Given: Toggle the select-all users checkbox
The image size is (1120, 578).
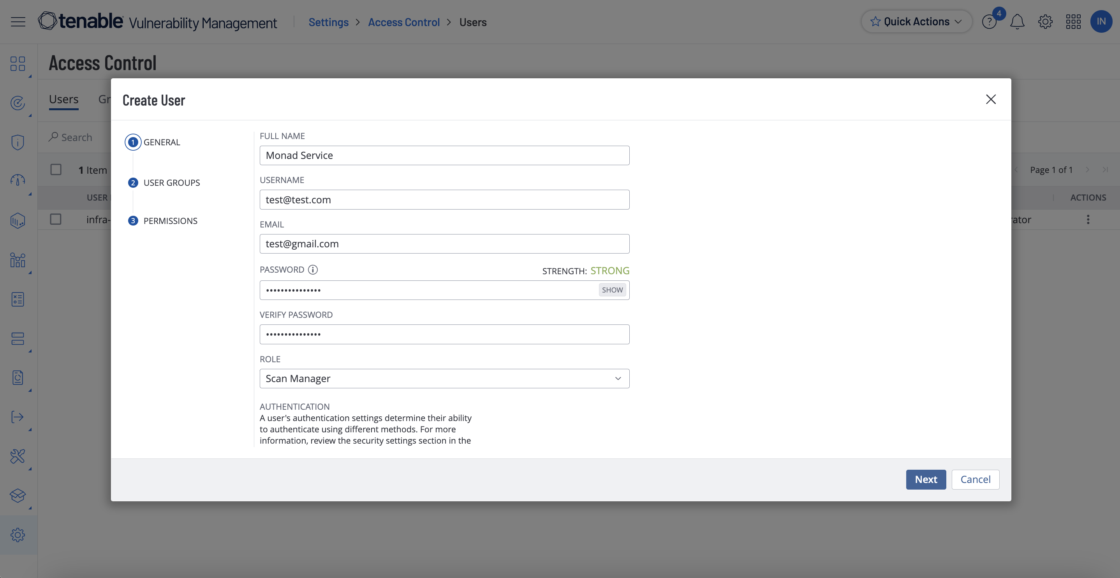Looking at the screenshot, I should [x=56, y=169].
